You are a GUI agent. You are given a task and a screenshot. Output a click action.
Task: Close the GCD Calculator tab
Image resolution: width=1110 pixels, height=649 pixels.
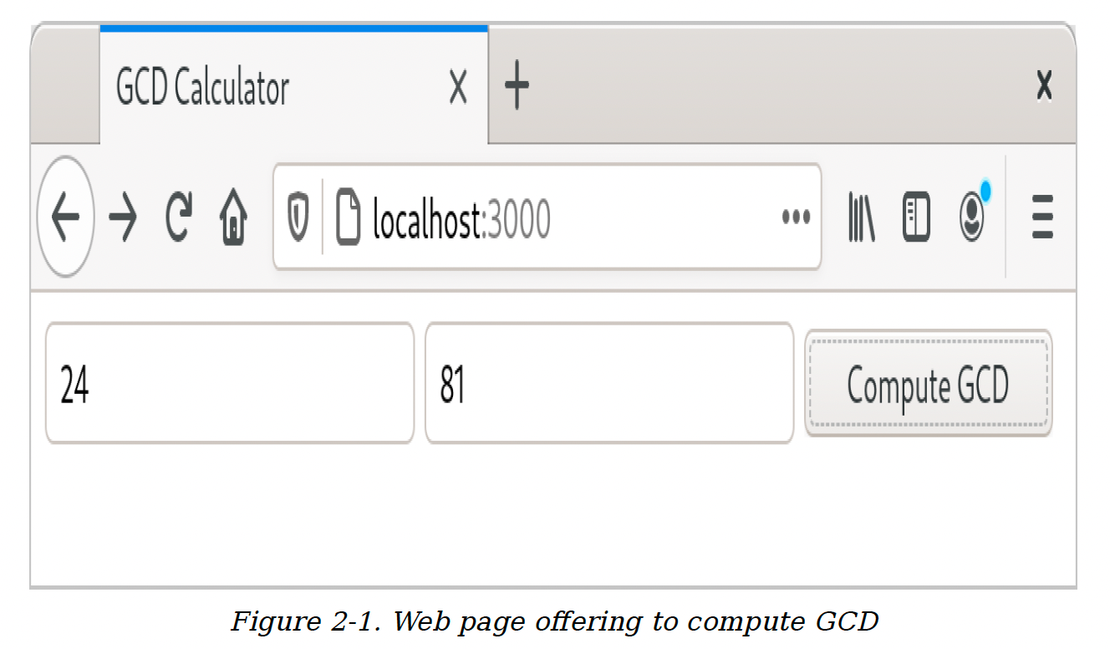coord(458,87)
